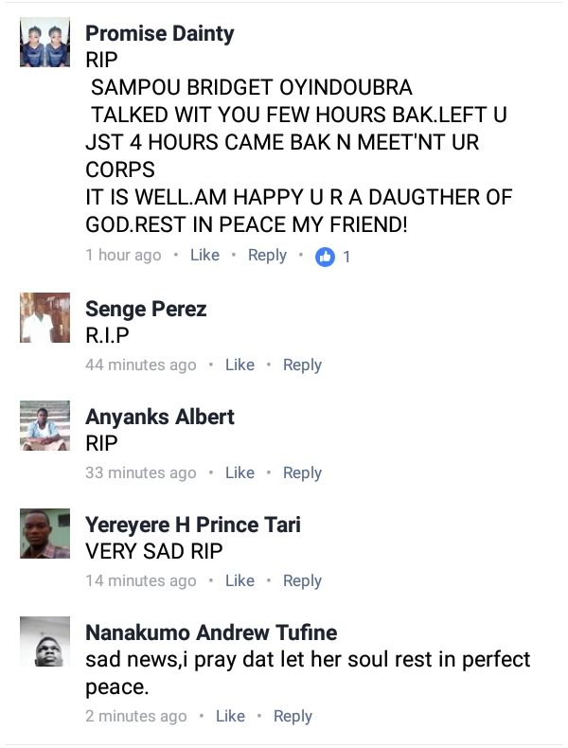Like Nanakumo Andrew Tufine's comment

pyautogui.click(x=230, y=716)
